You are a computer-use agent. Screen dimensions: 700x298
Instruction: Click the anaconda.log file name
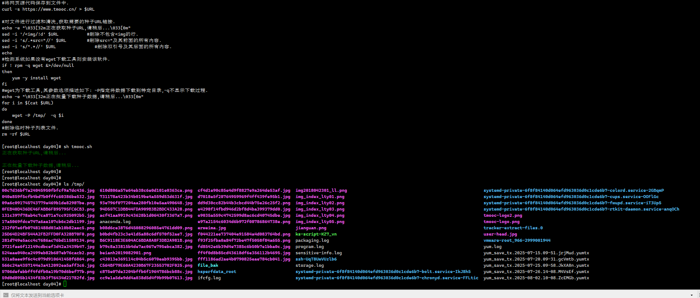click(115, 222)
